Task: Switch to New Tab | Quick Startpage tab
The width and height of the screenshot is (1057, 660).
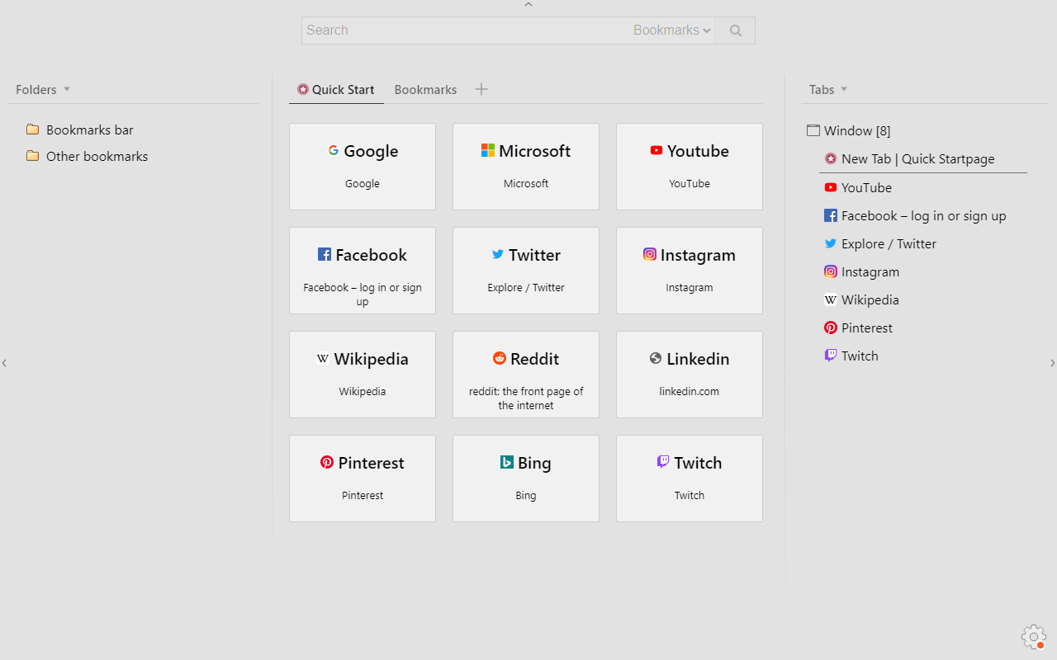Action: point(917,158)
